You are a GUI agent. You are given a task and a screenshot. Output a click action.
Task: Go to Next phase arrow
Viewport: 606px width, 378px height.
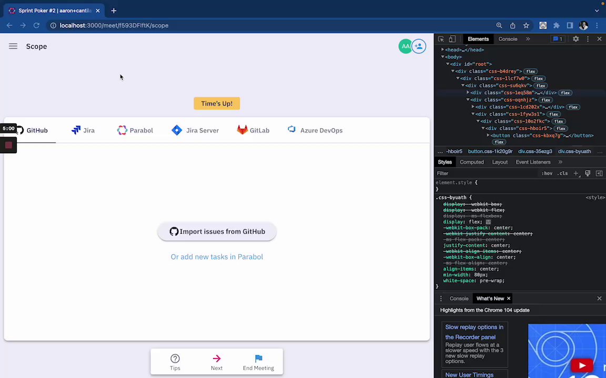pyautogui.click(x=217, y=362)
